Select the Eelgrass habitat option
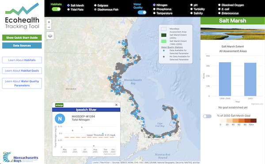265x164 pixels. click(101, 5)
